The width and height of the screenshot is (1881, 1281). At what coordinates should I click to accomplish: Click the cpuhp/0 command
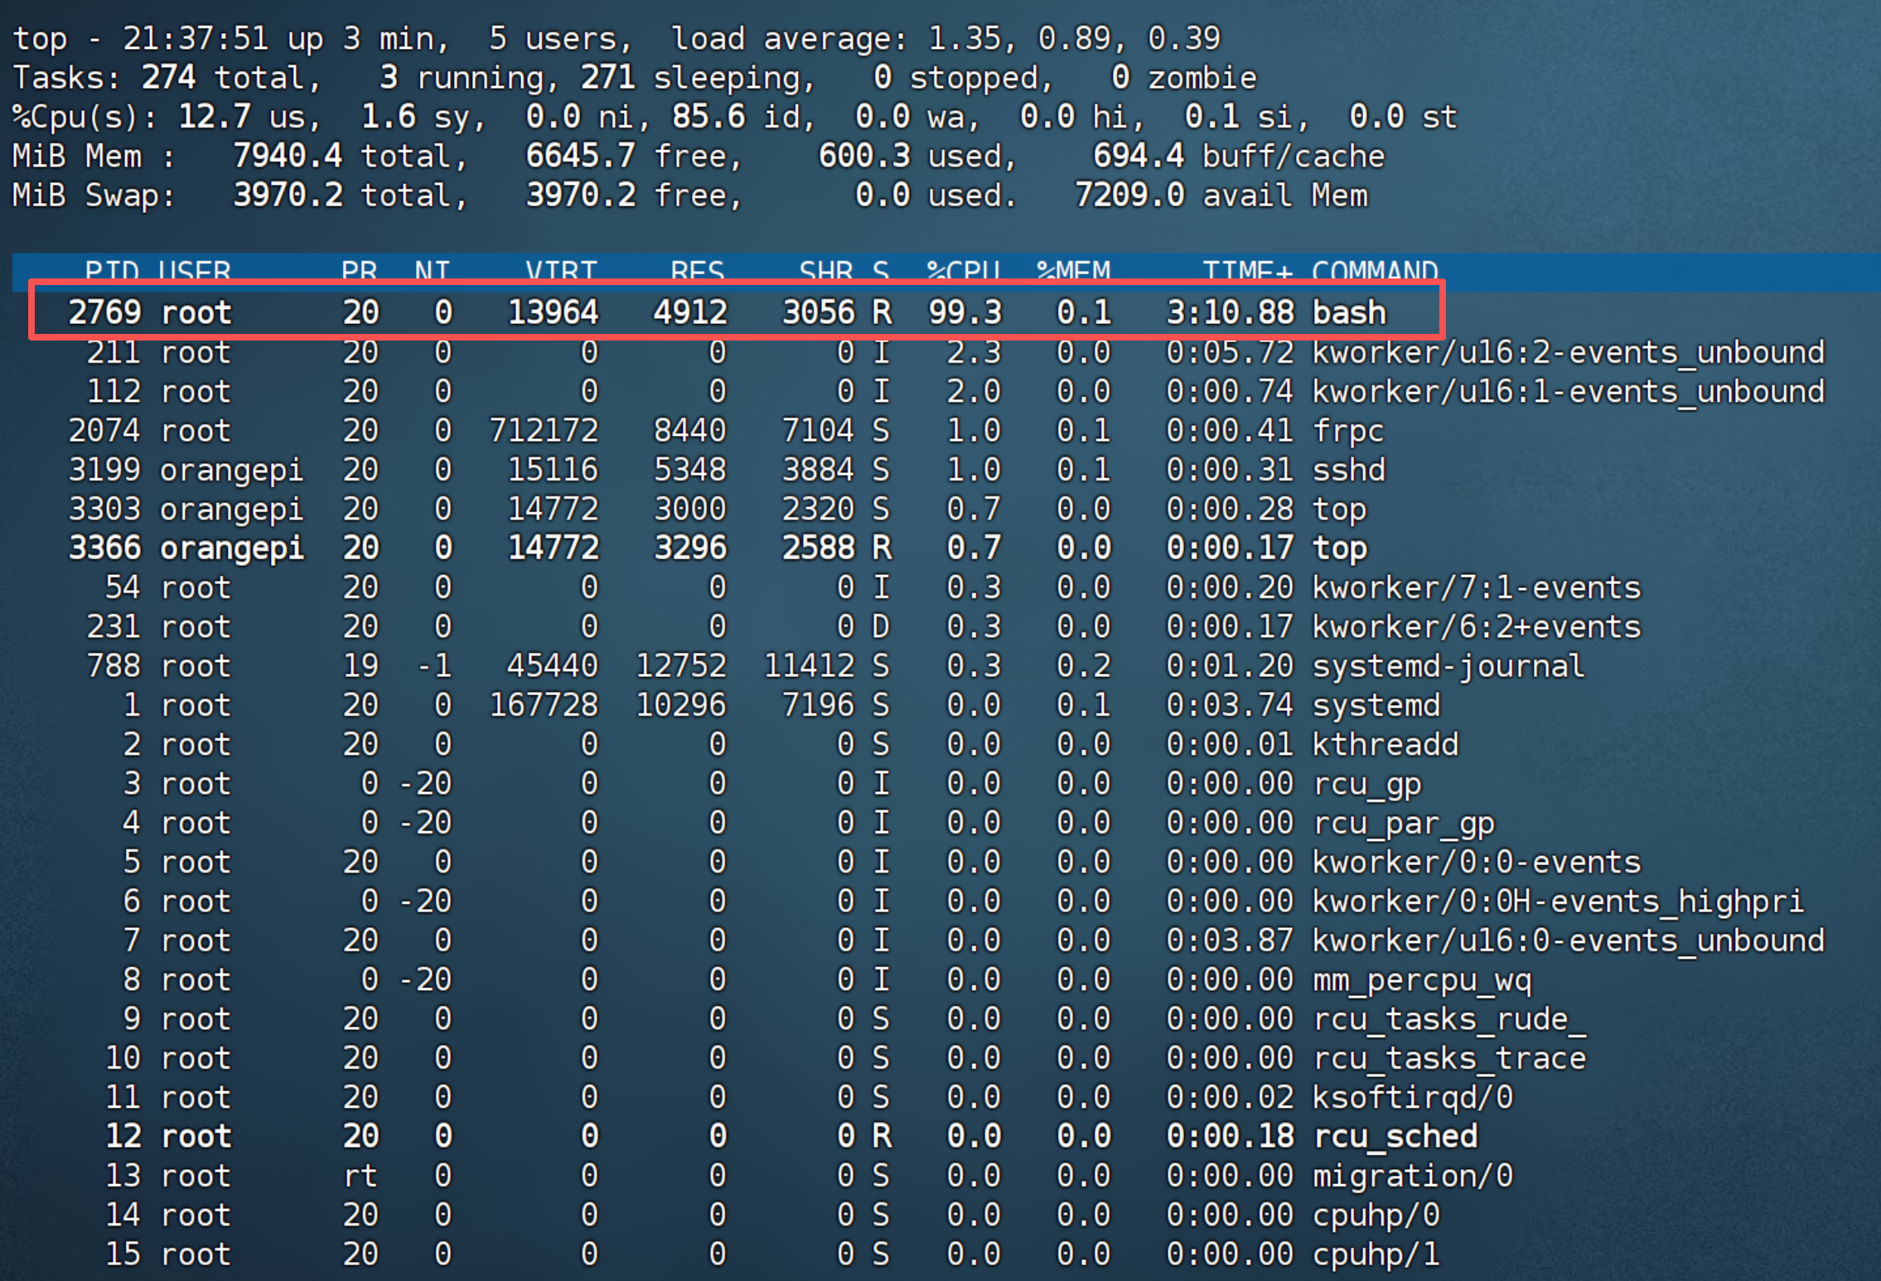pos(1376,1215)
